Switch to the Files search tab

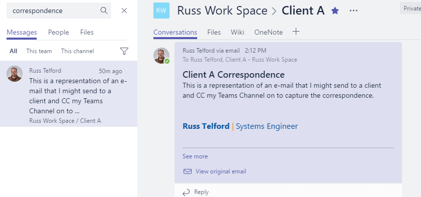87,33
